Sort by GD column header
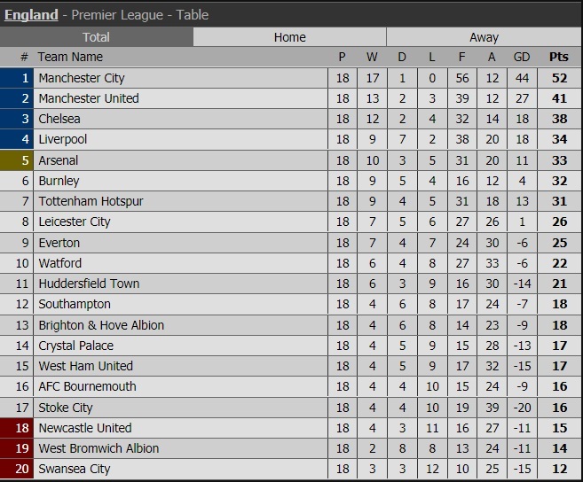The width and height of the screenshot is (583, 482). pos(522,57)
